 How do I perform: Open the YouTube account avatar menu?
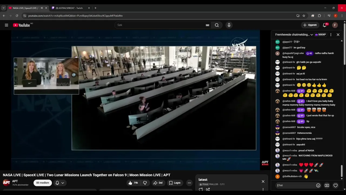point(335,25)
